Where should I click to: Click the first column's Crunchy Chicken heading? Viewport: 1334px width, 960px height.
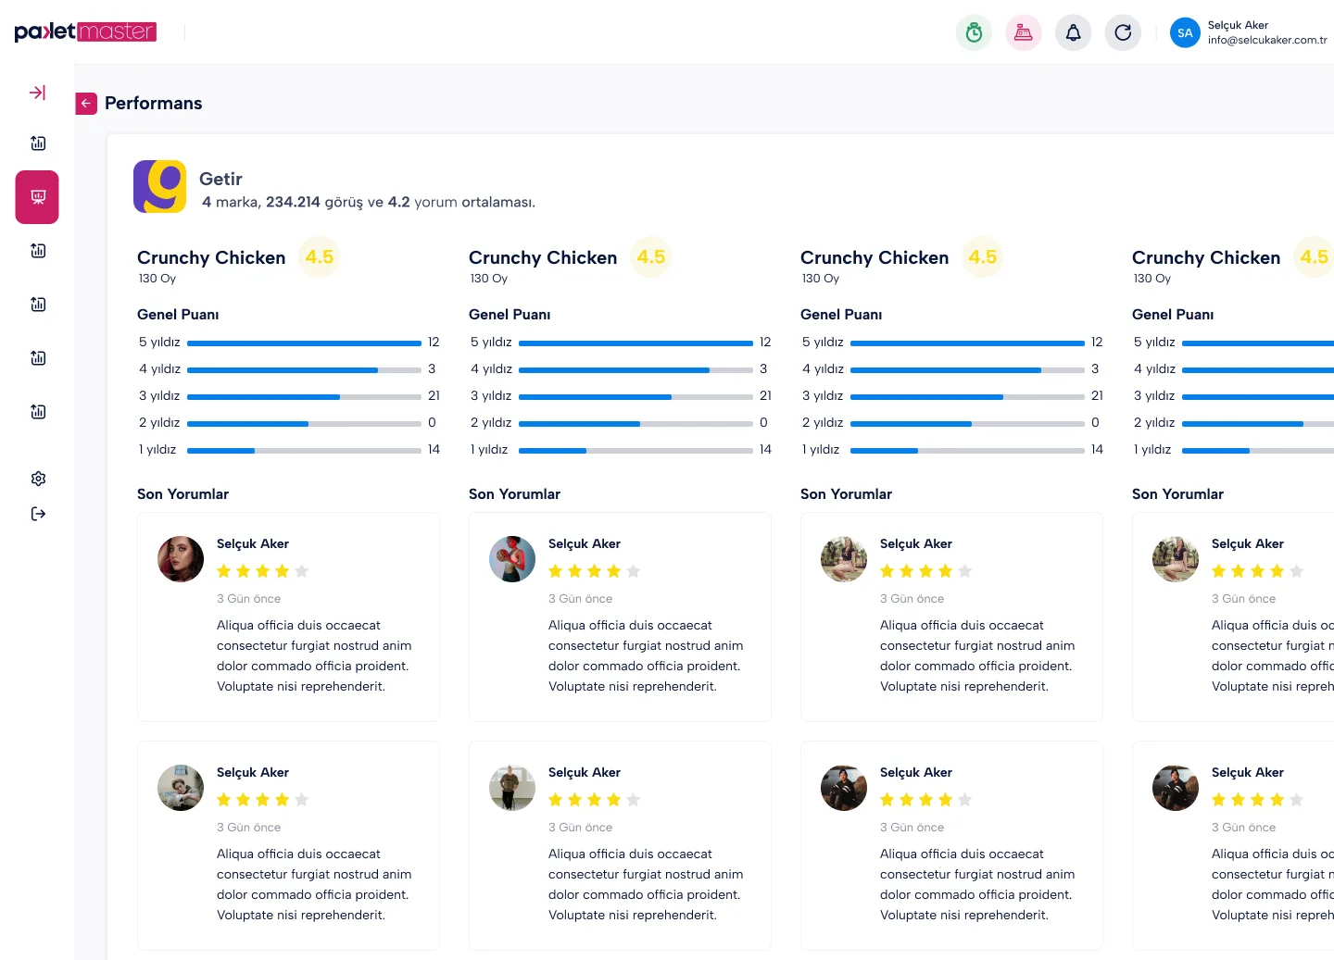tap(211, 257)
